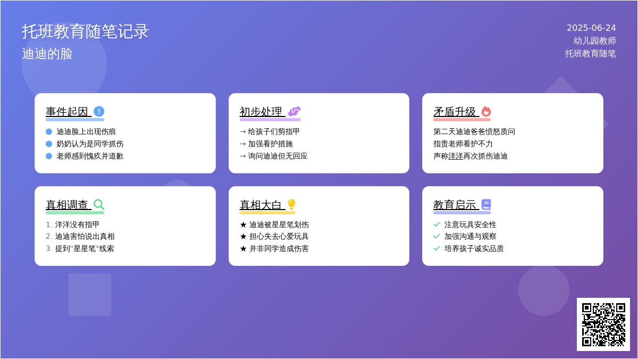638x359 pixels.
Task: Click the QR code image
Action: click(603, 324)
